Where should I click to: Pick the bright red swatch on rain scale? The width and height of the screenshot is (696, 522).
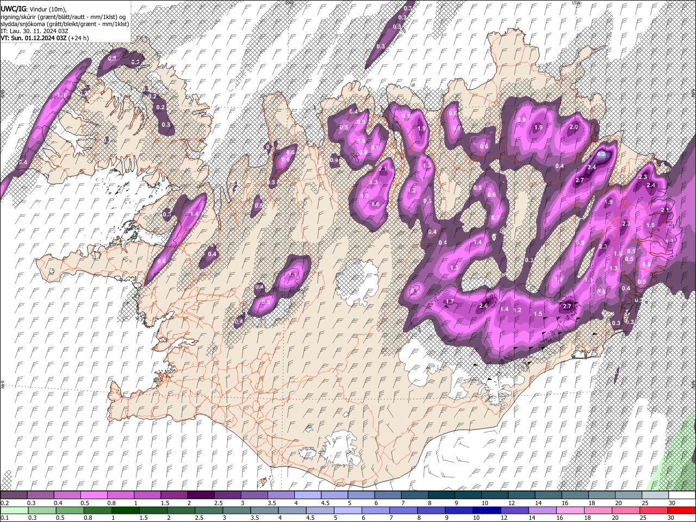pyautogui.click(x=681, y=510)
